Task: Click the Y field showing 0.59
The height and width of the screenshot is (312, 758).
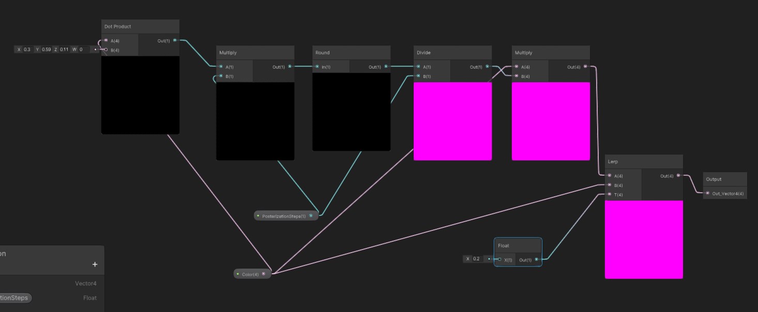Action: [x=46, y=50]
